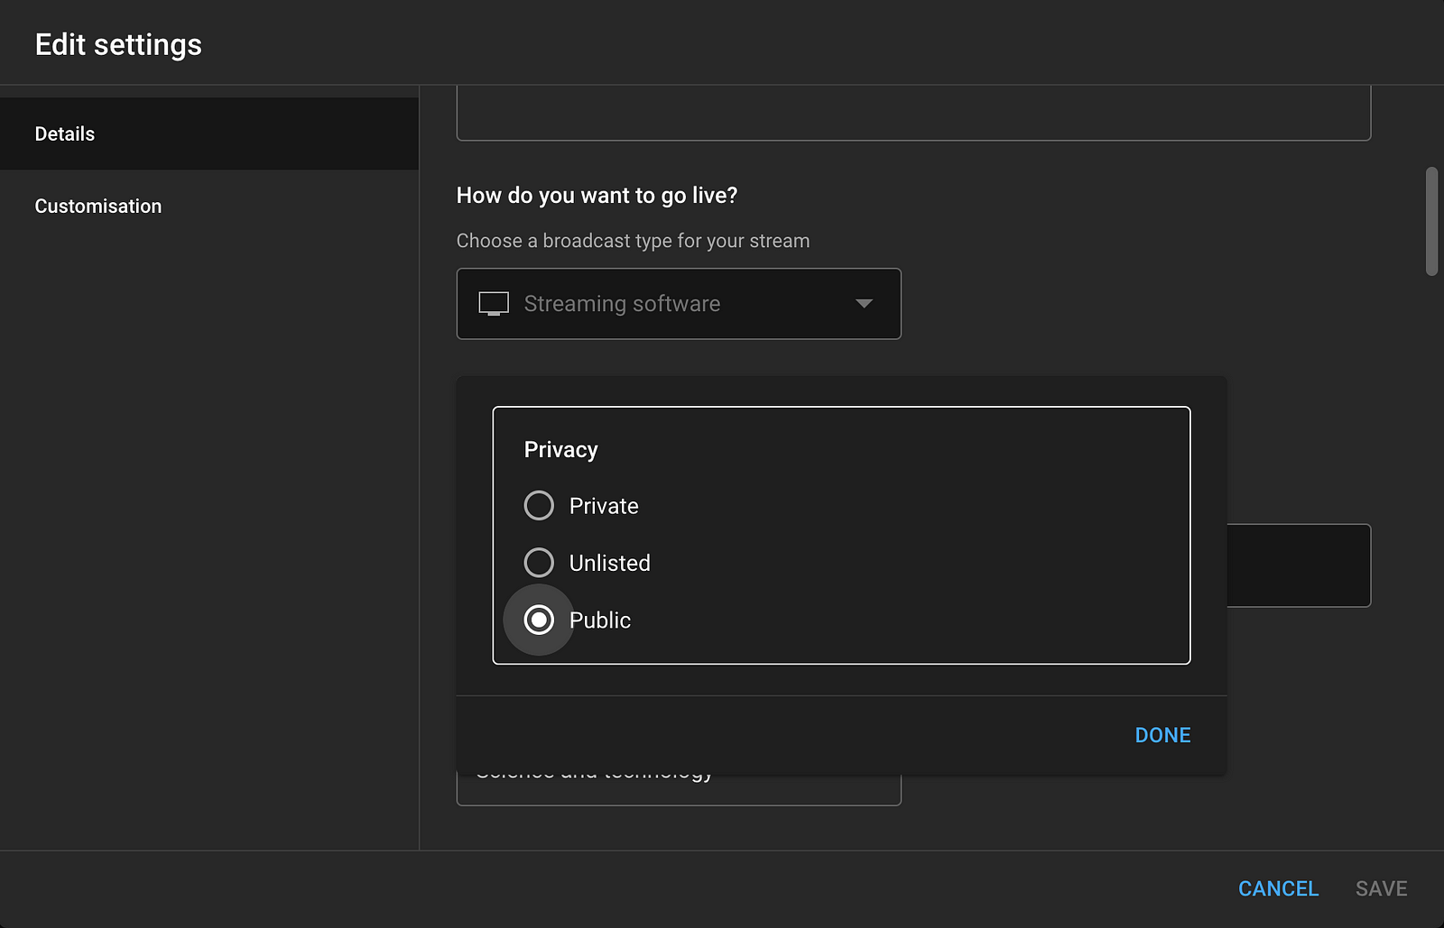Screen dimensions: 1444x928
Task: Click the Edit settings title
Action: (x=118, y=45)
